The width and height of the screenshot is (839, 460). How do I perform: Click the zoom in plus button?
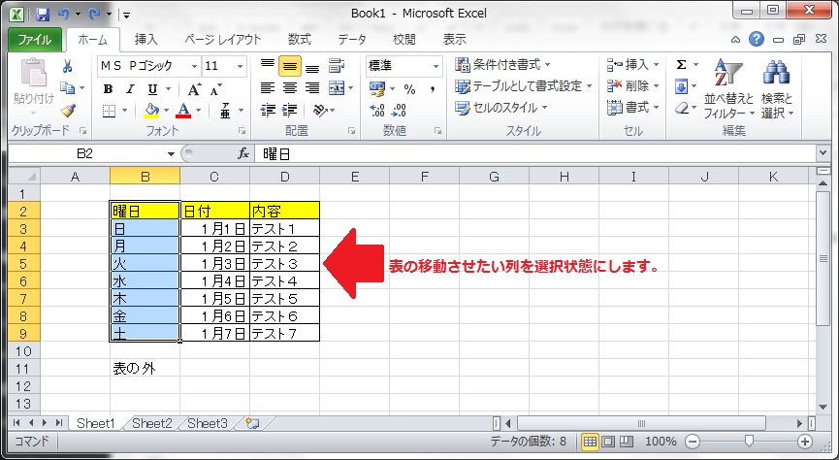point(805,442)
